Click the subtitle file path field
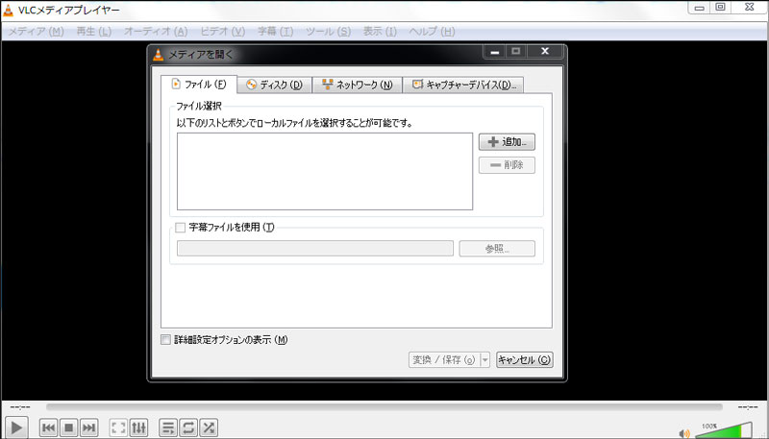769x439 pixels. point(315,249)
